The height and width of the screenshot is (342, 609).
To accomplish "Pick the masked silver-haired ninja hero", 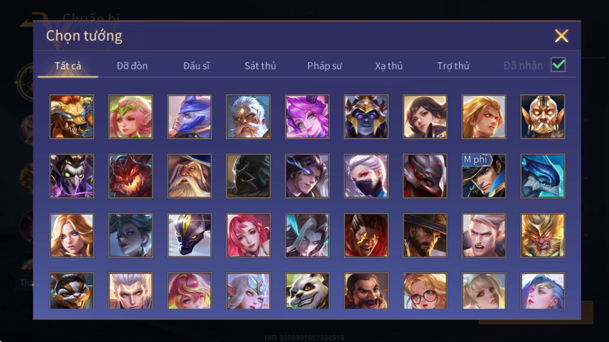I will 366,176.
